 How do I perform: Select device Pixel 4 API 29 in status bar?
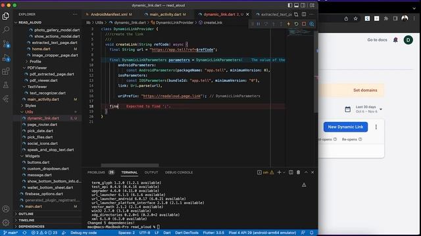pos(262,233)
